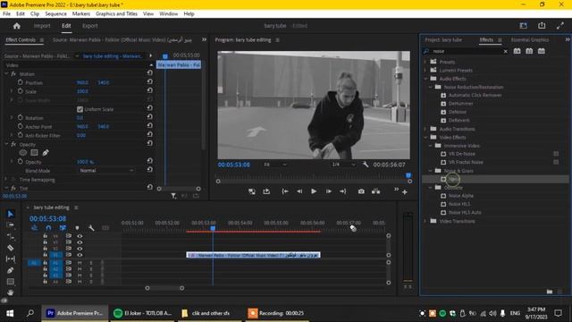
Task: Filter YUV effects
Action: [x=542, y=51]
